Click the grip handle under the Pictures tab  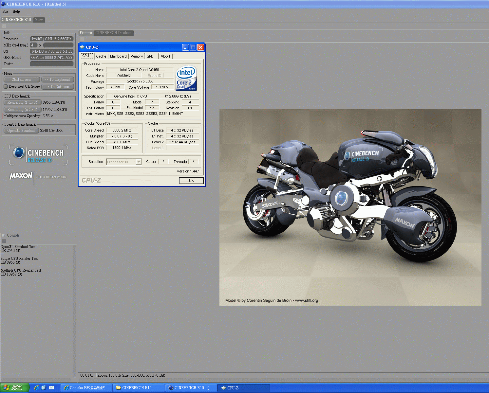coord(82,39)
